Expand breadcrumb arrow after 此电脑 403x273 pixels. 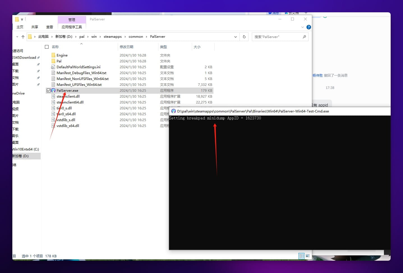(x=52, y=37)
